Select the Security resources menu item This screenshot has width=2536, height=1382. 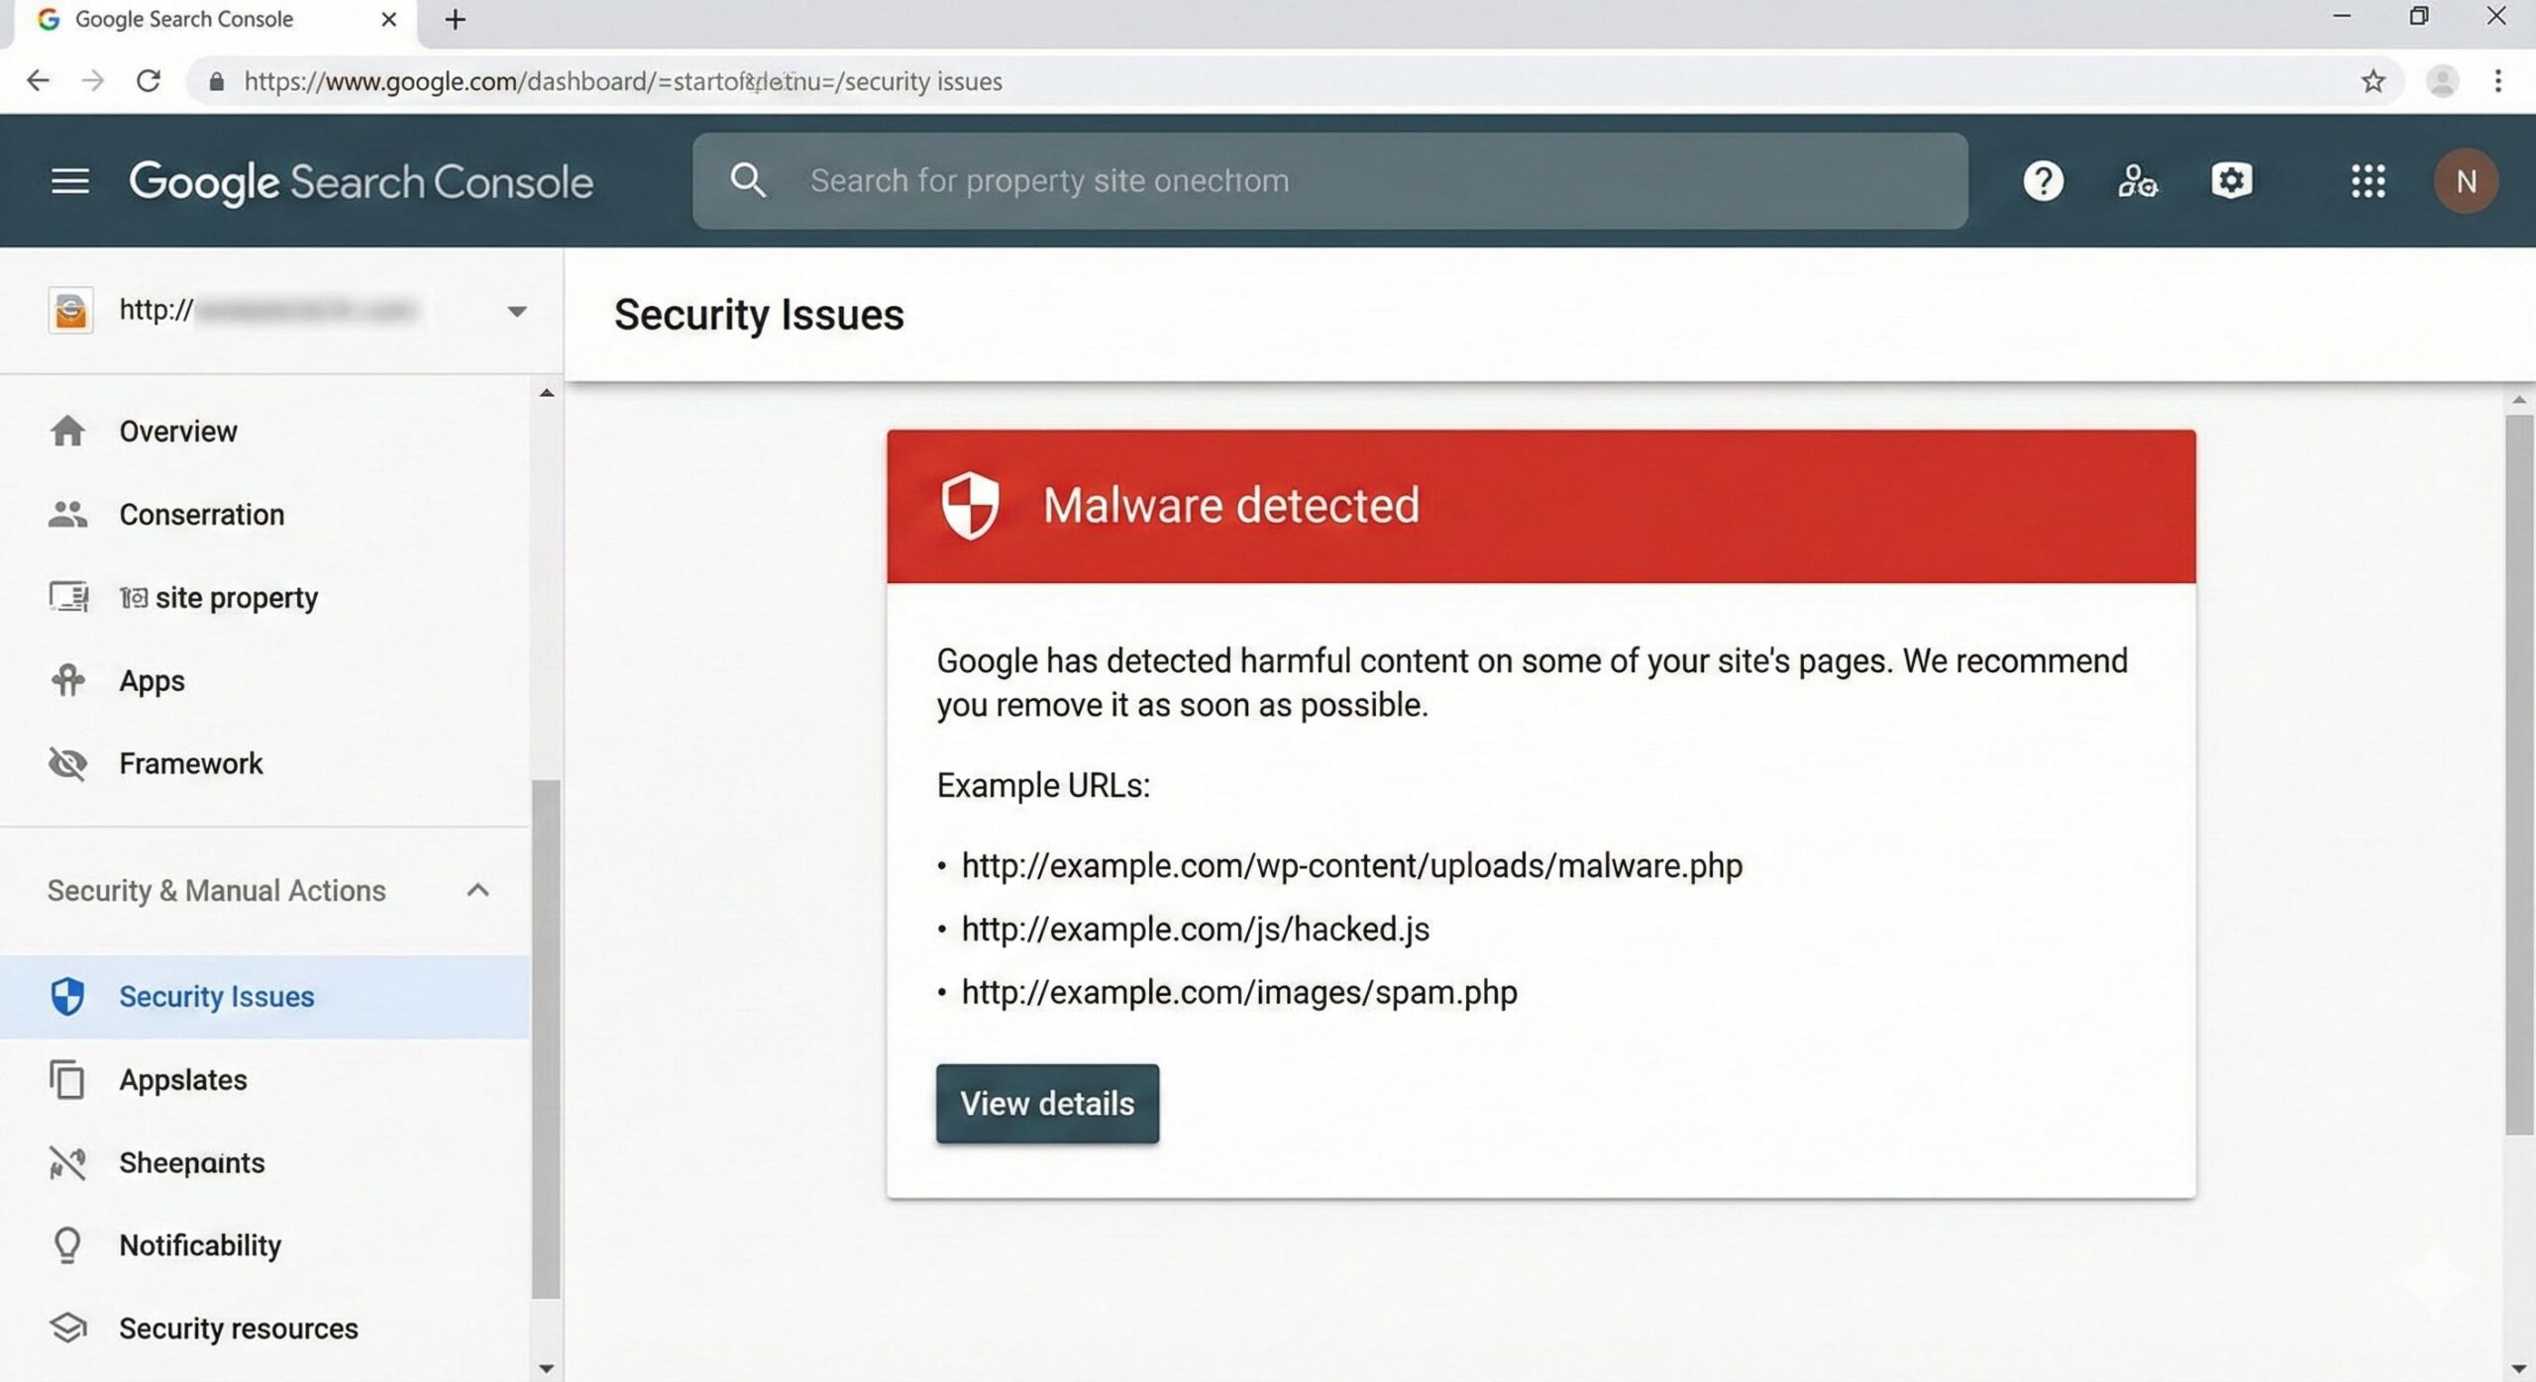pyautogui.click(x=238, y=1328)
